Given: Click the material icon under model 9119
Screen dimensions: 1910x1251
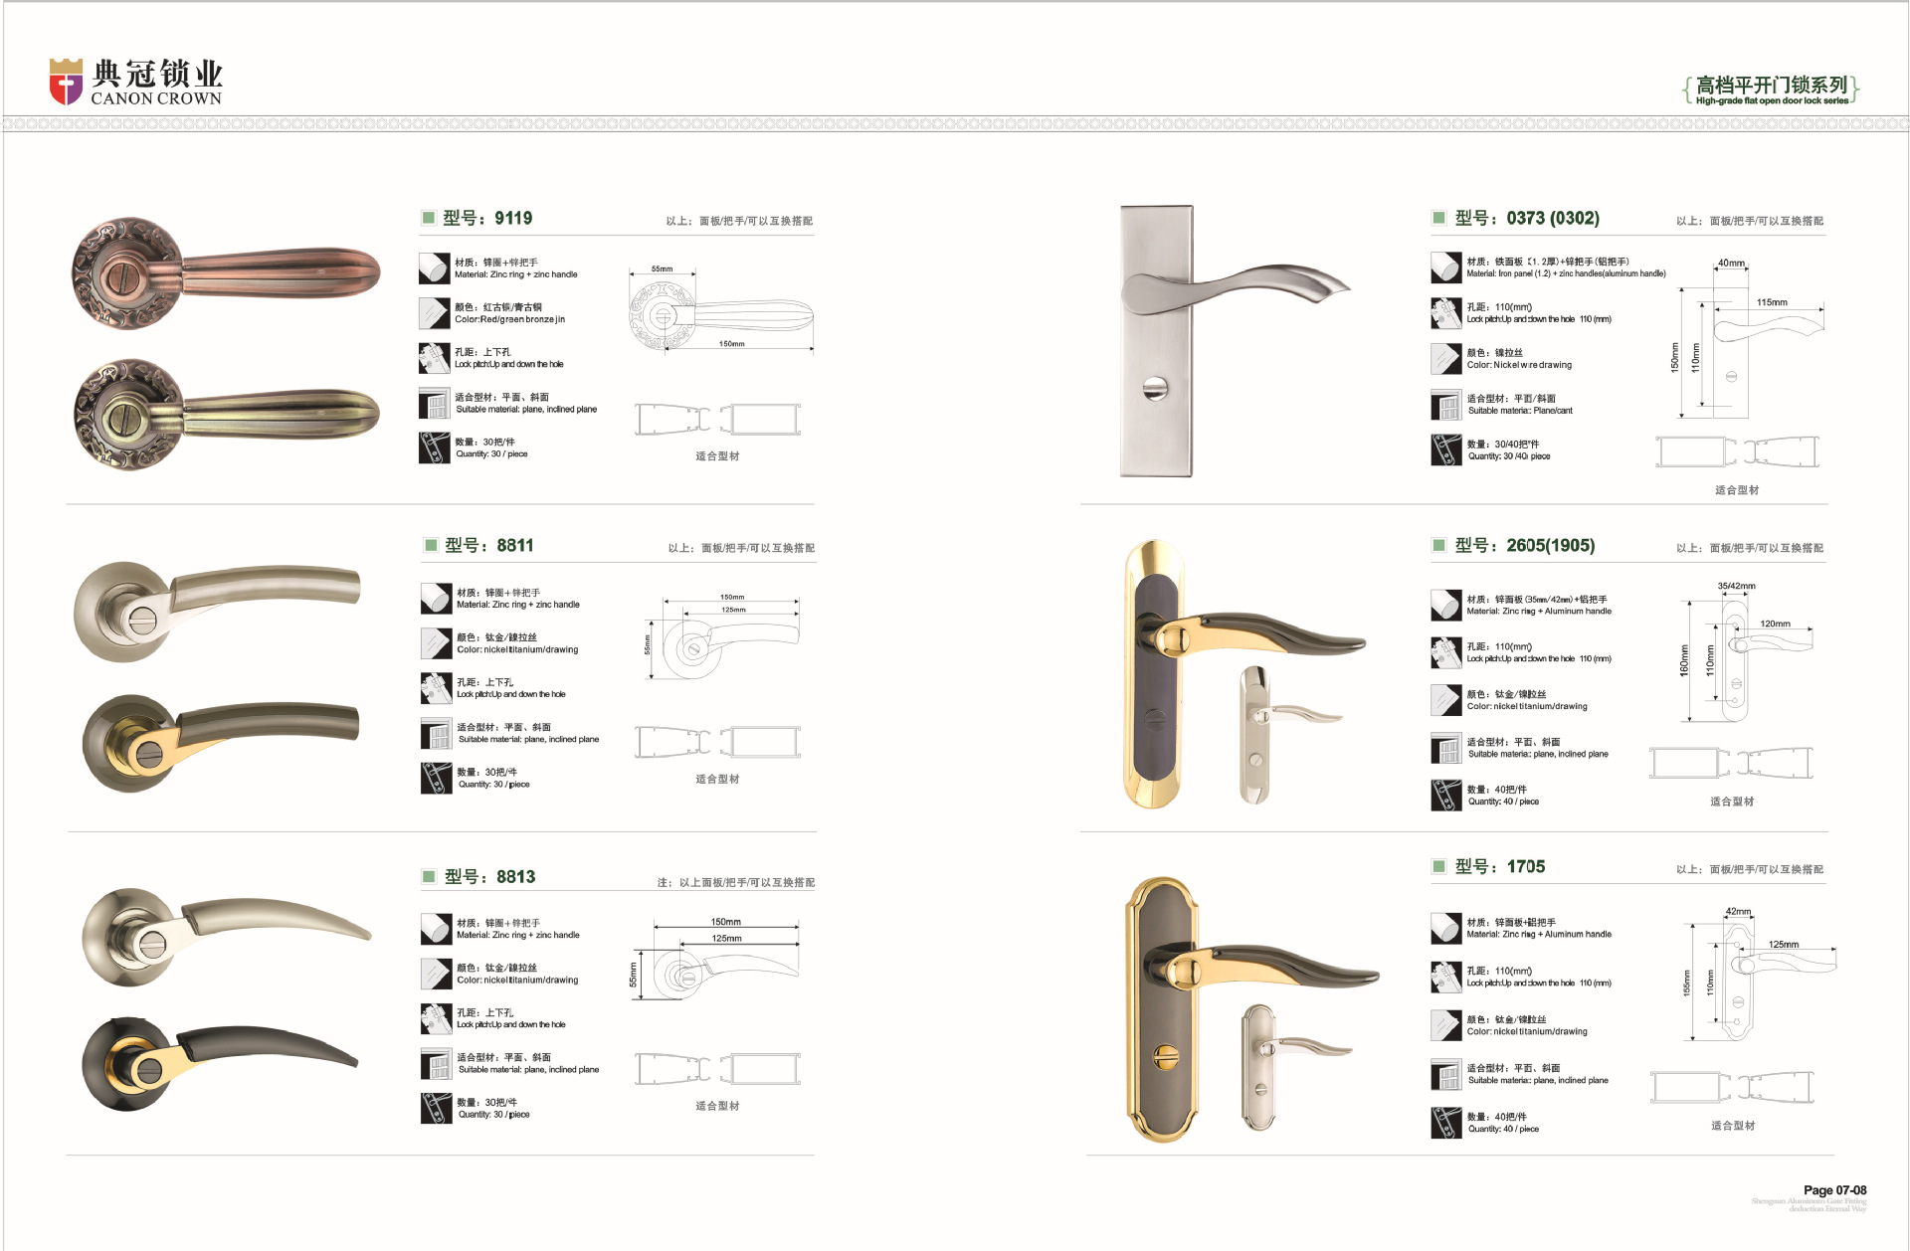Looking at the screenshot, I should [x=435, y=268].
